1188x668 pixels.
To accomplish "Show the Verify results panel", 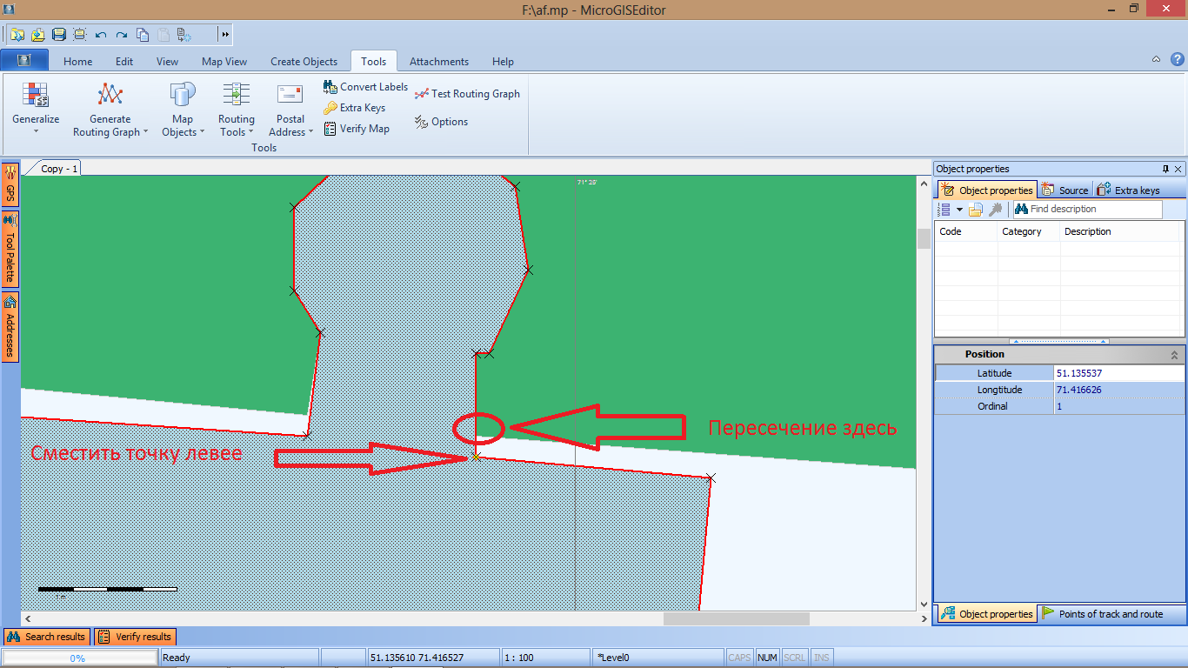I will (135, 637).
